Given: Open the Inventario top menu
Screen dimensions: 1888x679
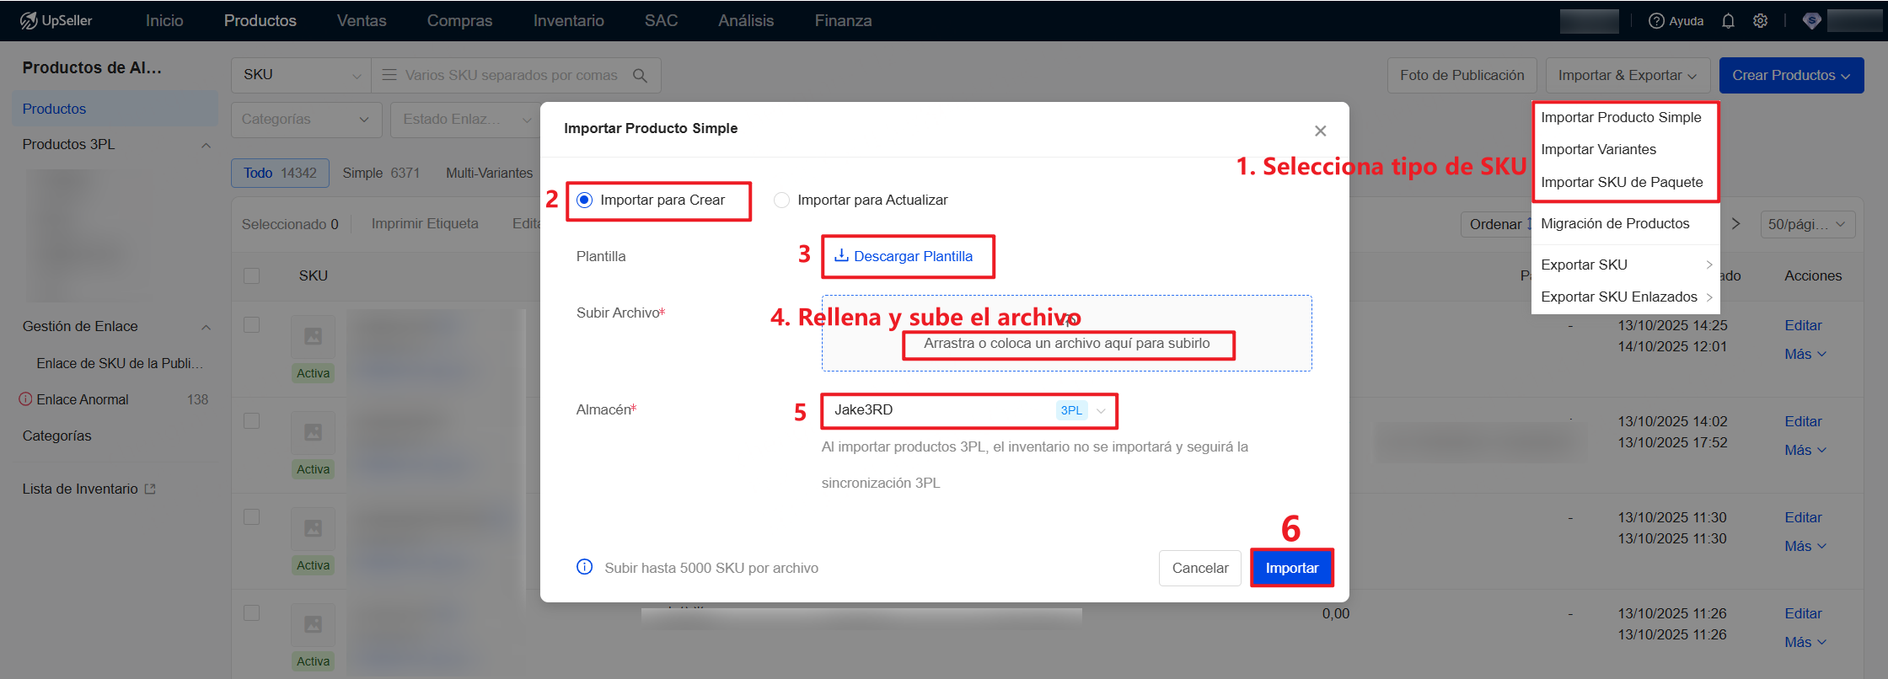Looking at the screenshot, I should coord(568,21).
